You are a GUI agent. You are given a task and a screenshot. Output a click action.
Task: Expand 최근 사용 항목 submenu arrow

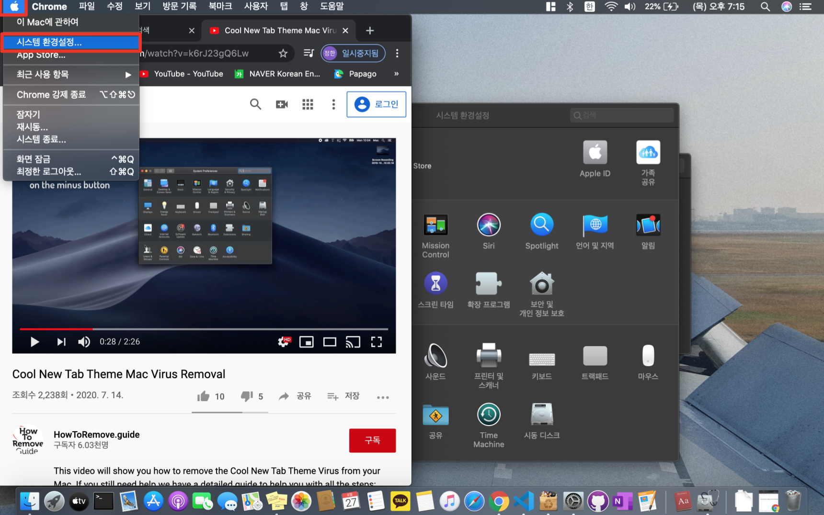pos(128,75)
